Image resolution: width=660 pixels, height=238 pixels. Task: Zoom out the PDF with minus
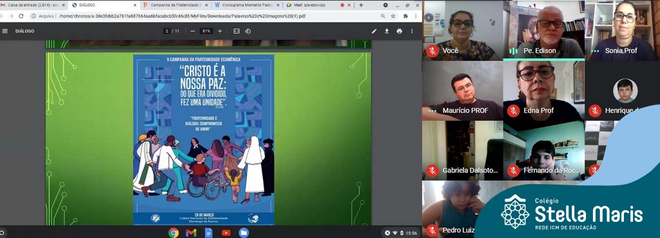pyautogui.click(x=192, y=31)
